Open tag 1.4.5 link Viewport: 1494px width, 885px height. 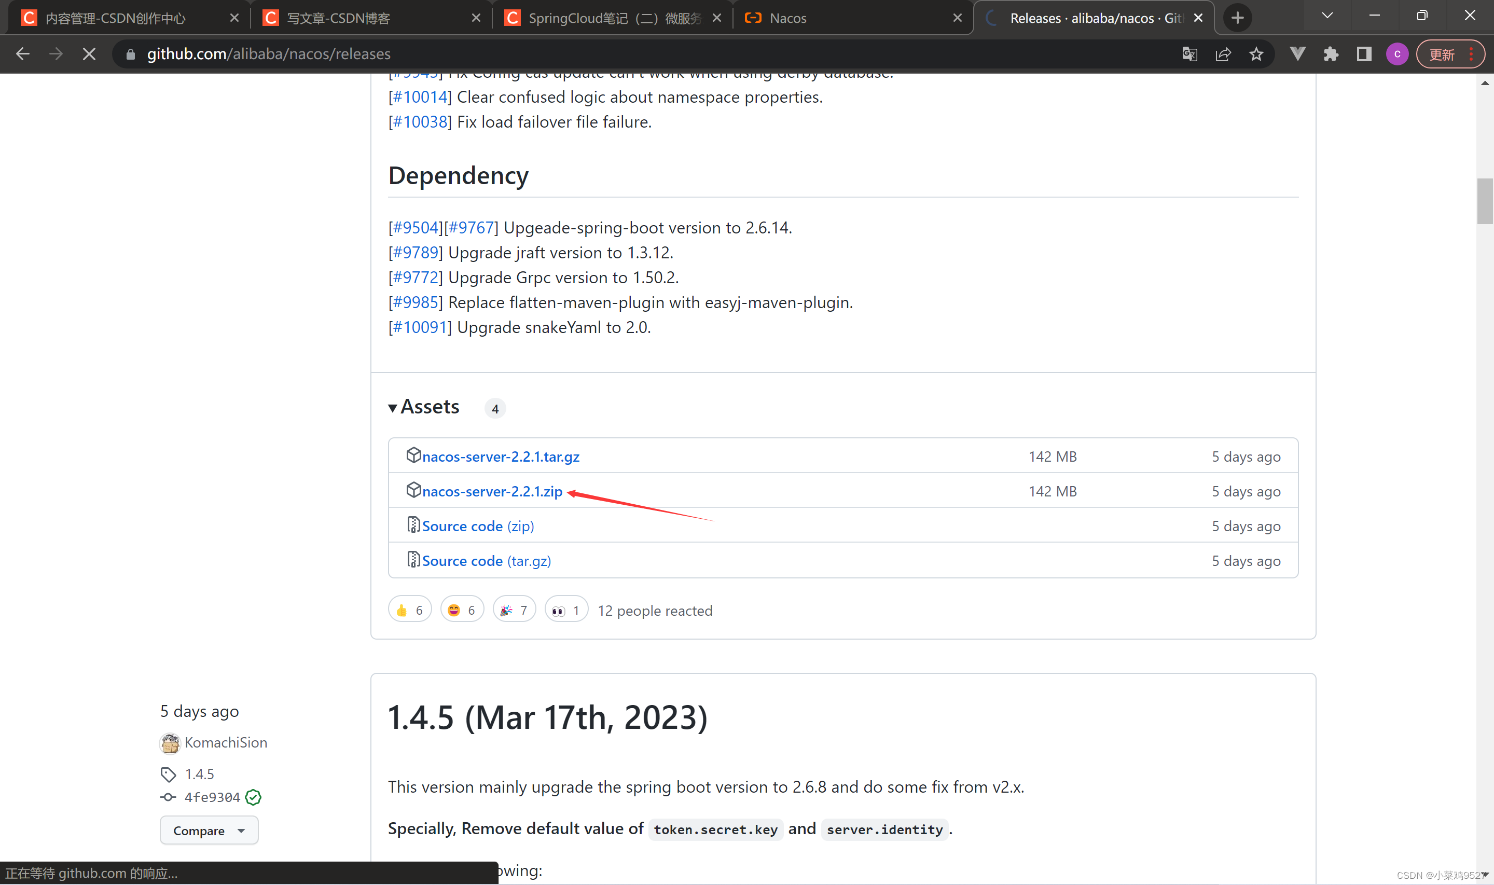coord(199,775)
